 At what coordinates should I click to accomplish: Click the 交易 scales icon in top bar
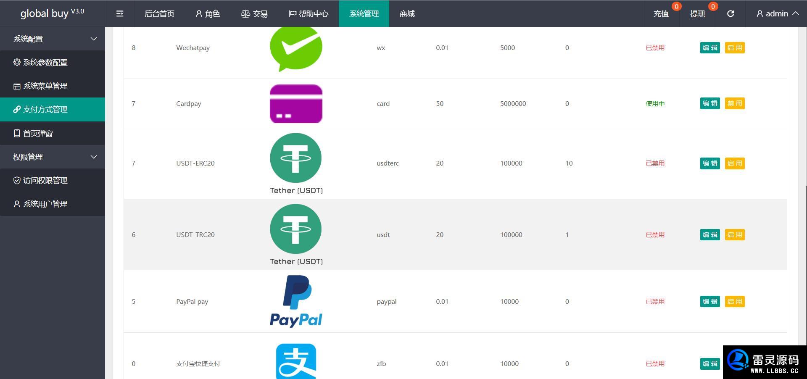click(245, 13)
